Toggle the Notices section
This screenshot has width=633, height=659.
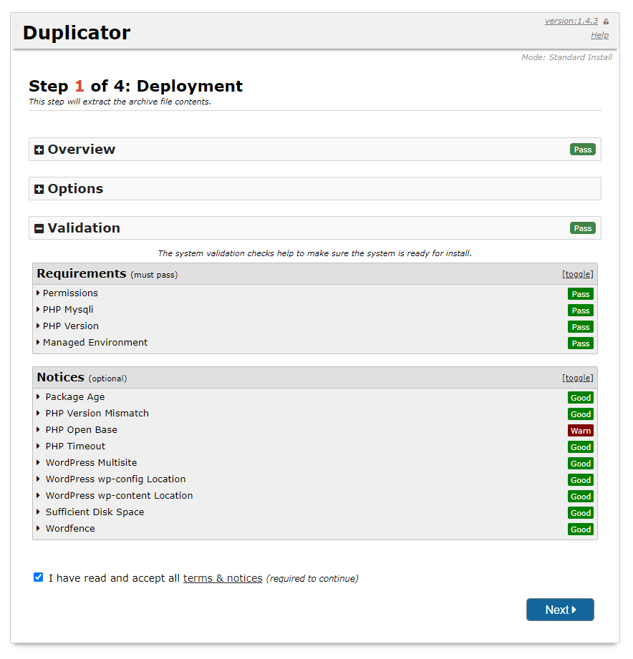(x=577, y=378)
